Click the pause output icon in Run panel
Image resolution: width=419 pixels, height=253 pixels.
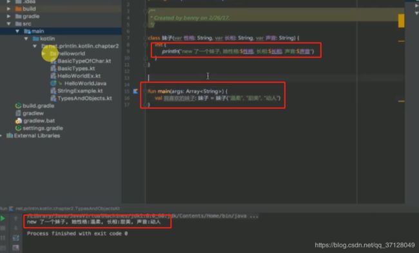click(3, 238)
